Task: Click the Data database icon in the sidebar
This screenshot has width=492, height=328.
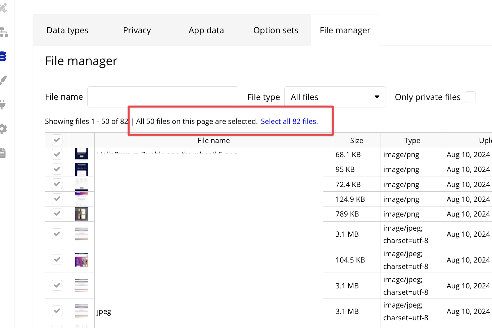Action: (3, 56)
